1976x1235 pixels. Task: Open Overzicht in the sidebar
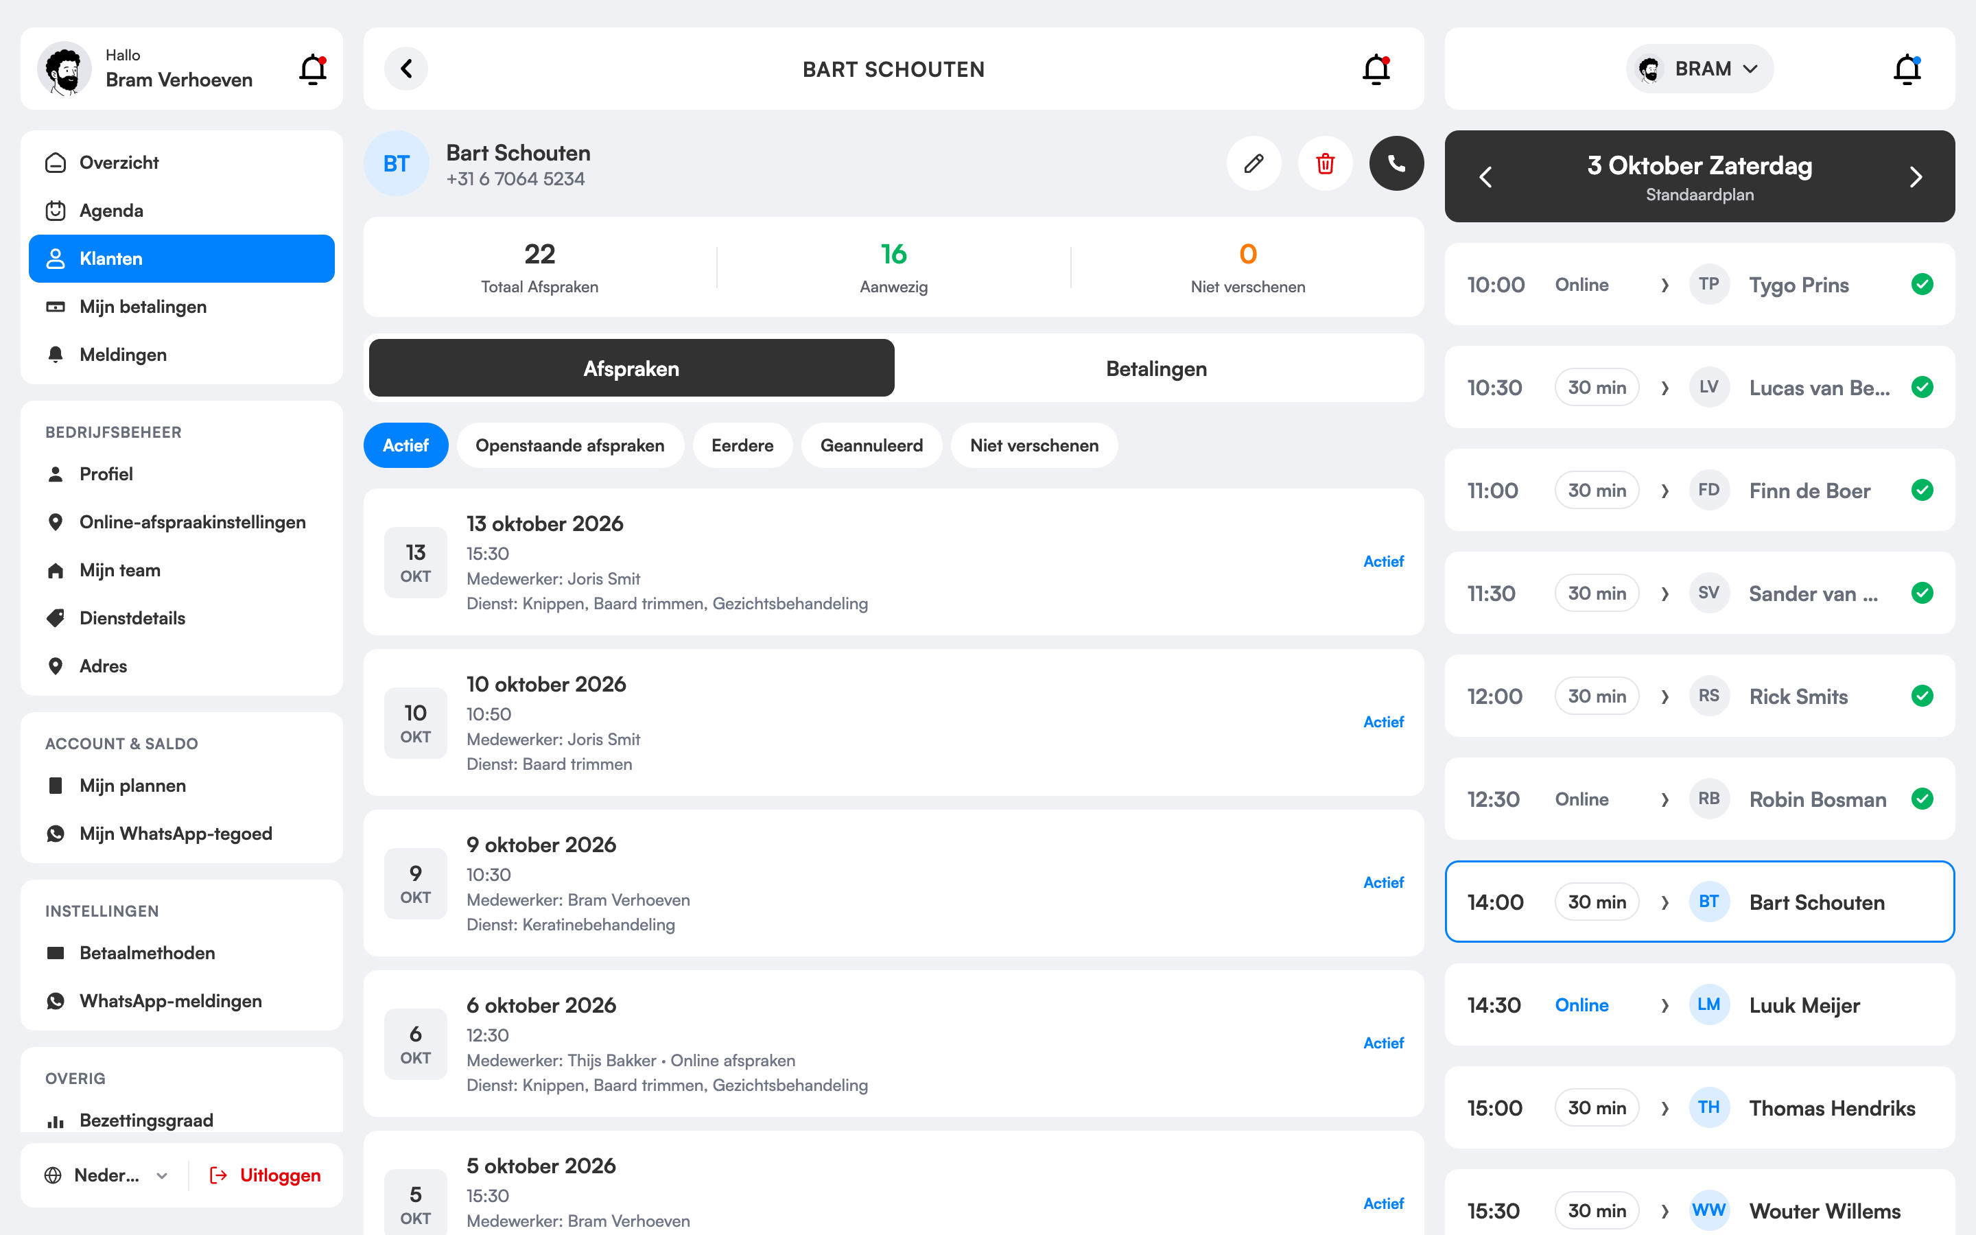(x=181, y=163)
